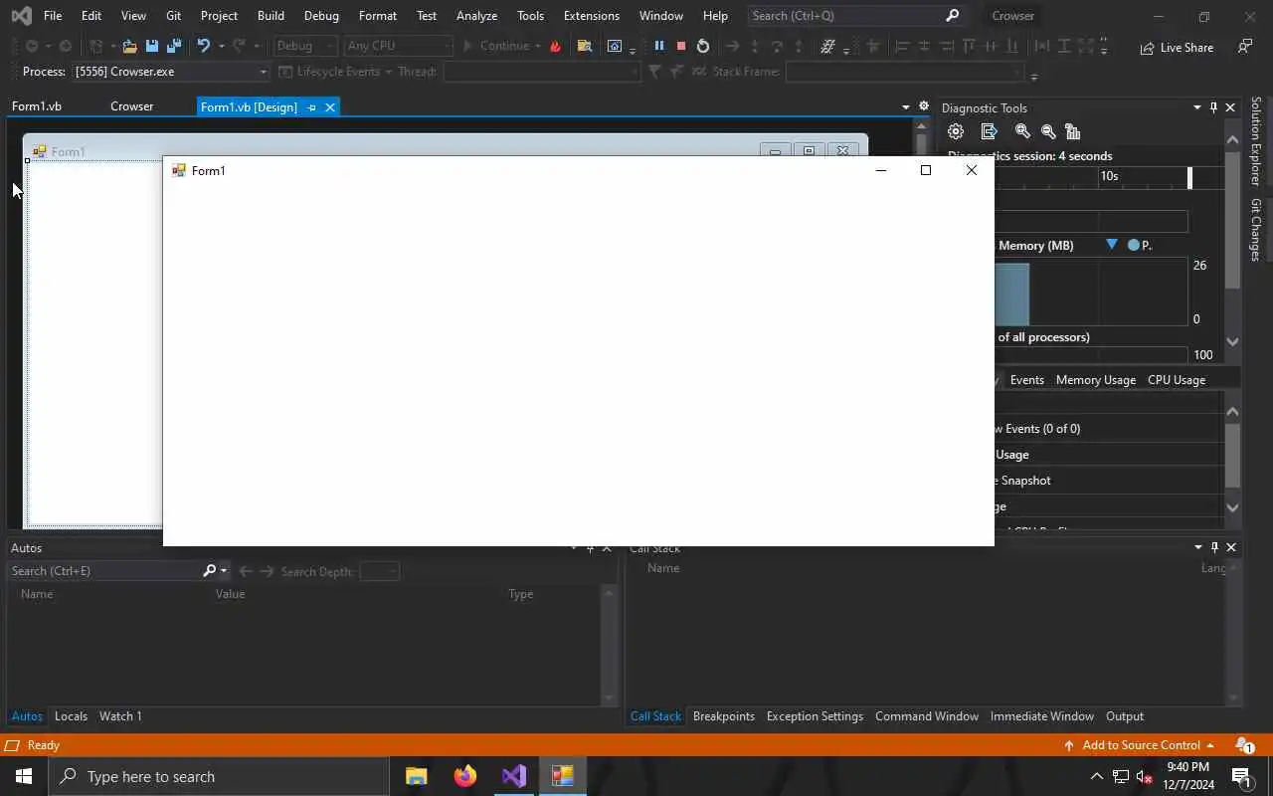
Task: Switch to the Locals tab
Action: [x=71, y=716]
